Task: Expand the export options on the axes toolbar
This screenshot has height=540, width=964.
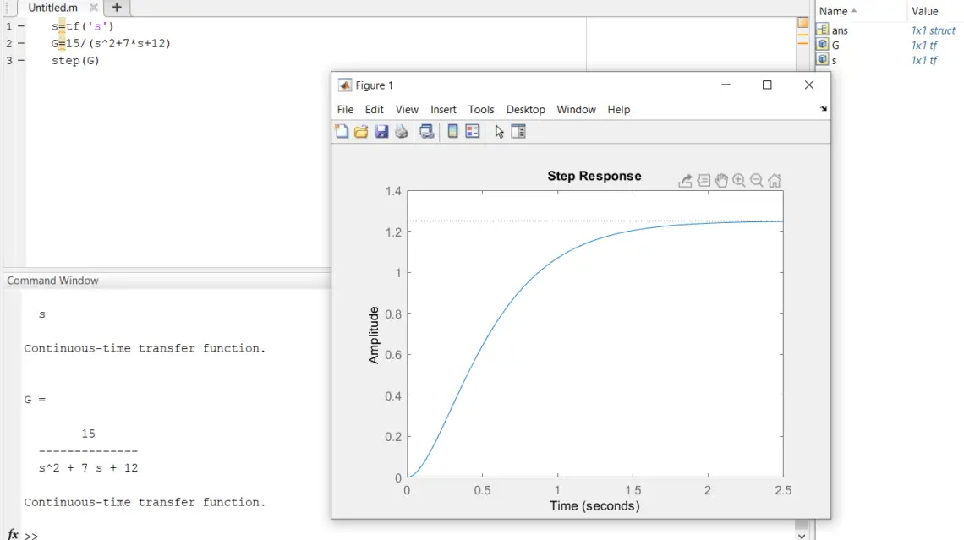Action: click(x=686, y=181)
